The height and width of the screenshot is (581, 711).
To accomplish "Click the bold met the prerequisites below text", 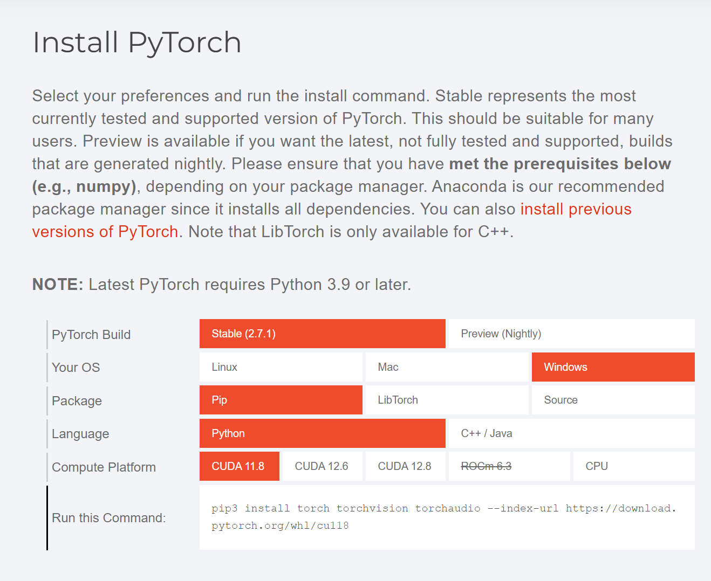I will coord(560,164).
